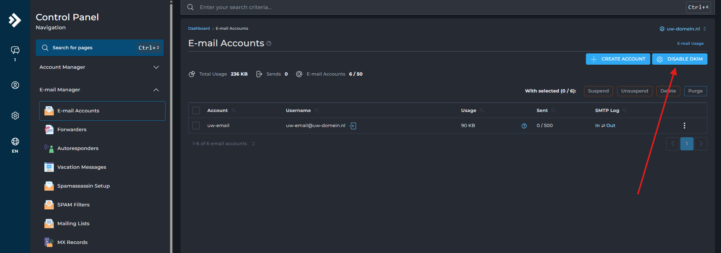Click the magnifier icon in top search bar
Viewport: 721px width, 253px height.
190,7
